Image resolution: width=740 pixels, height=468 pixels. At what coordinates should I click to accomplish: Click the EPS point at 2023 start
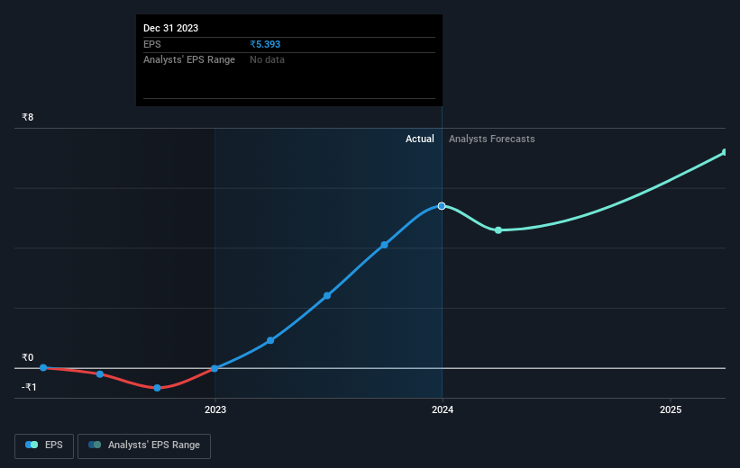tap(215, 368)
